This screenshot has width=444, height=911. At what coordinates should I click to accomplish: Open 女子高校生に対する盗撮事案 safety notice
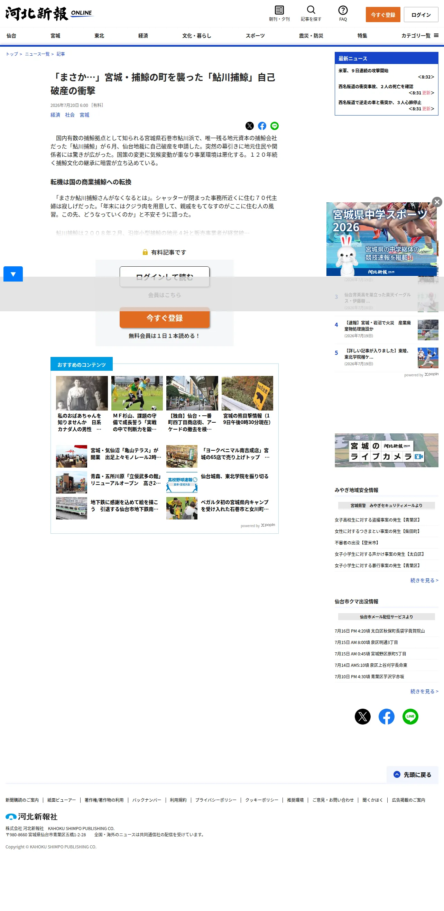(x=378, y=520)
